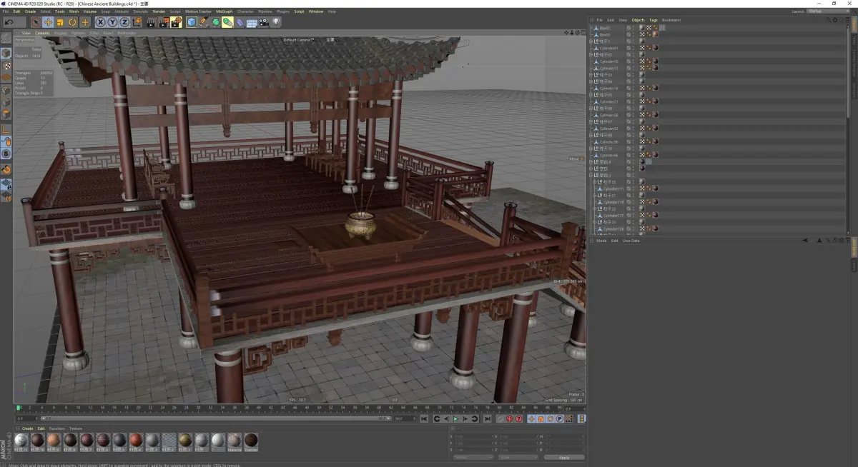Collapse the 柱子22 group
Image resolution: width=858 pixels, height=467 pixels.
tap(594, 209)
